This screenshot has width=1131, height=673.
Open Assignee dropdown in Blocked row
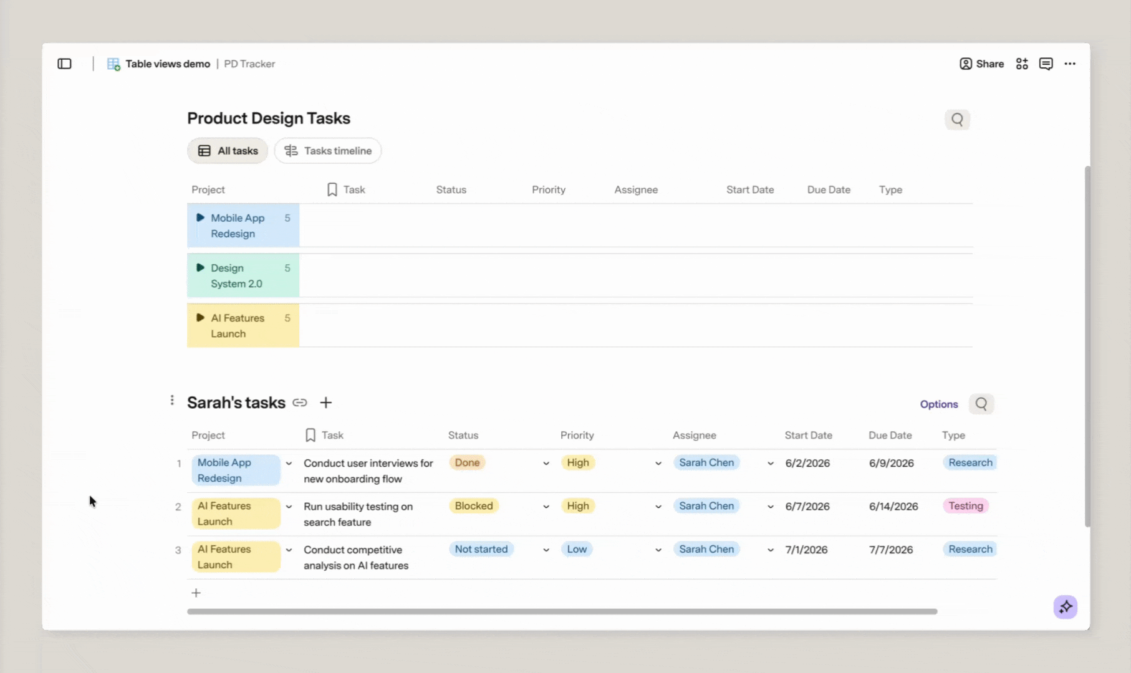coord(771,507)
